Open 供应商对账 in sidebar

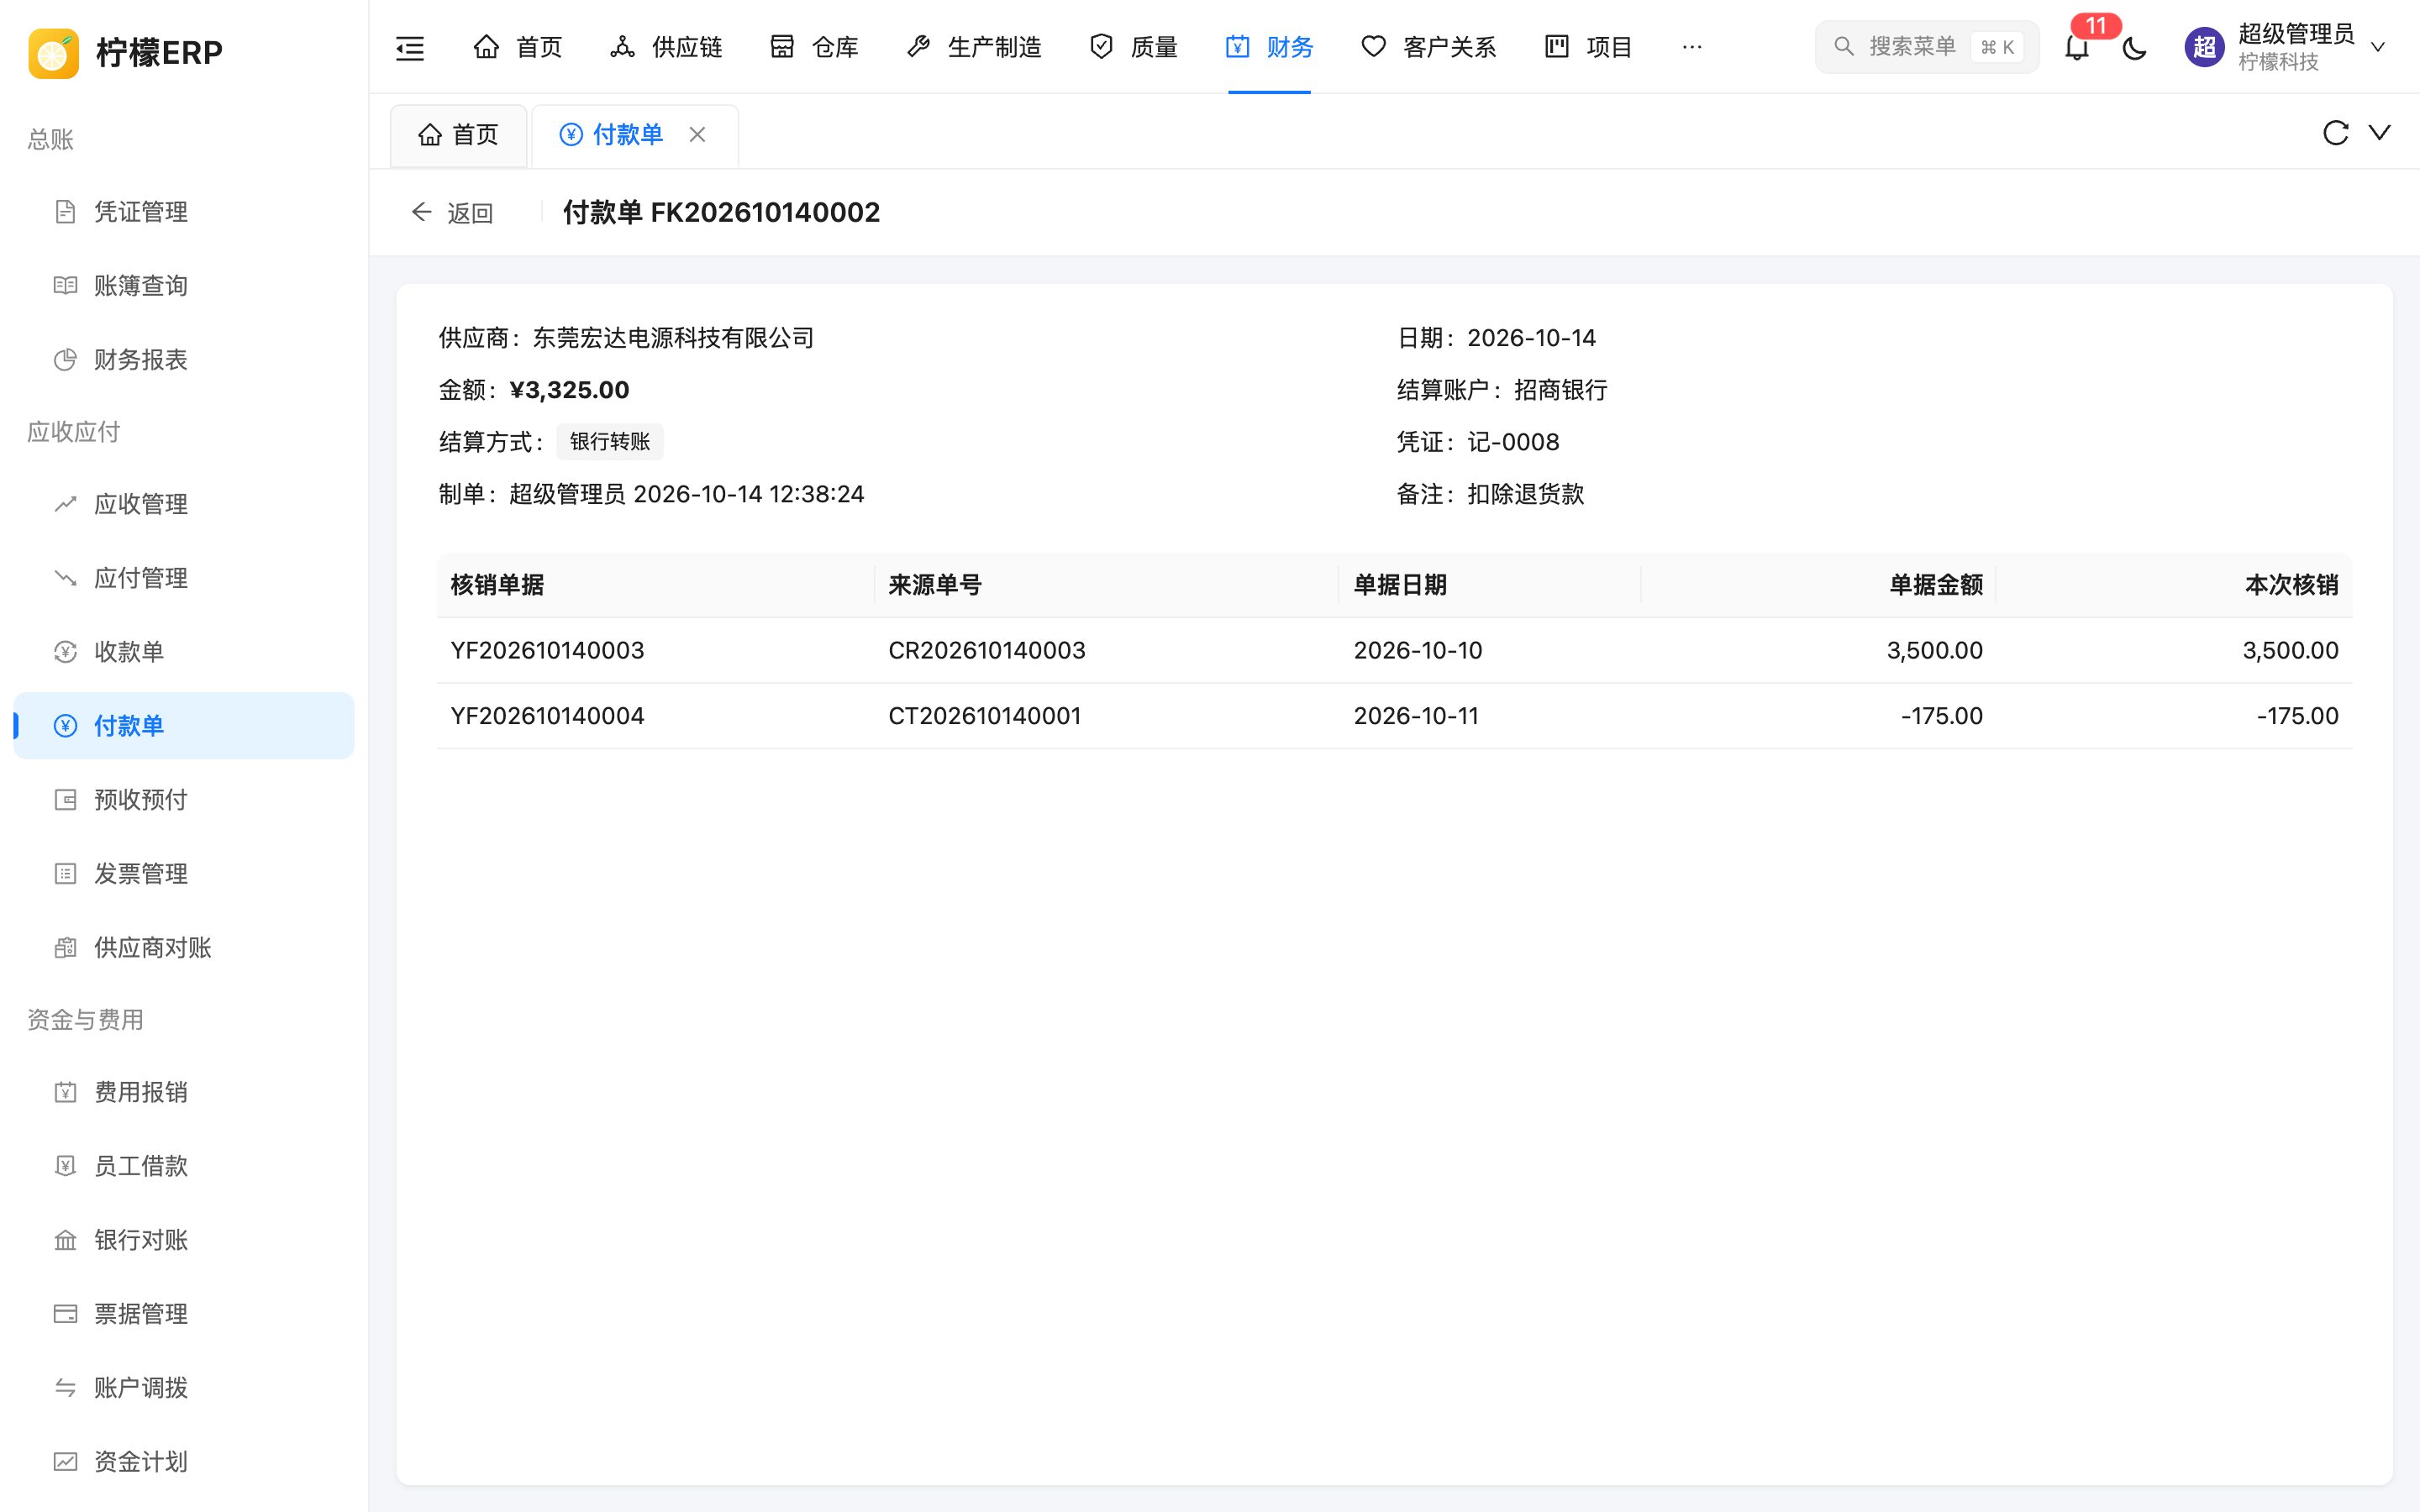pos(184,948)
